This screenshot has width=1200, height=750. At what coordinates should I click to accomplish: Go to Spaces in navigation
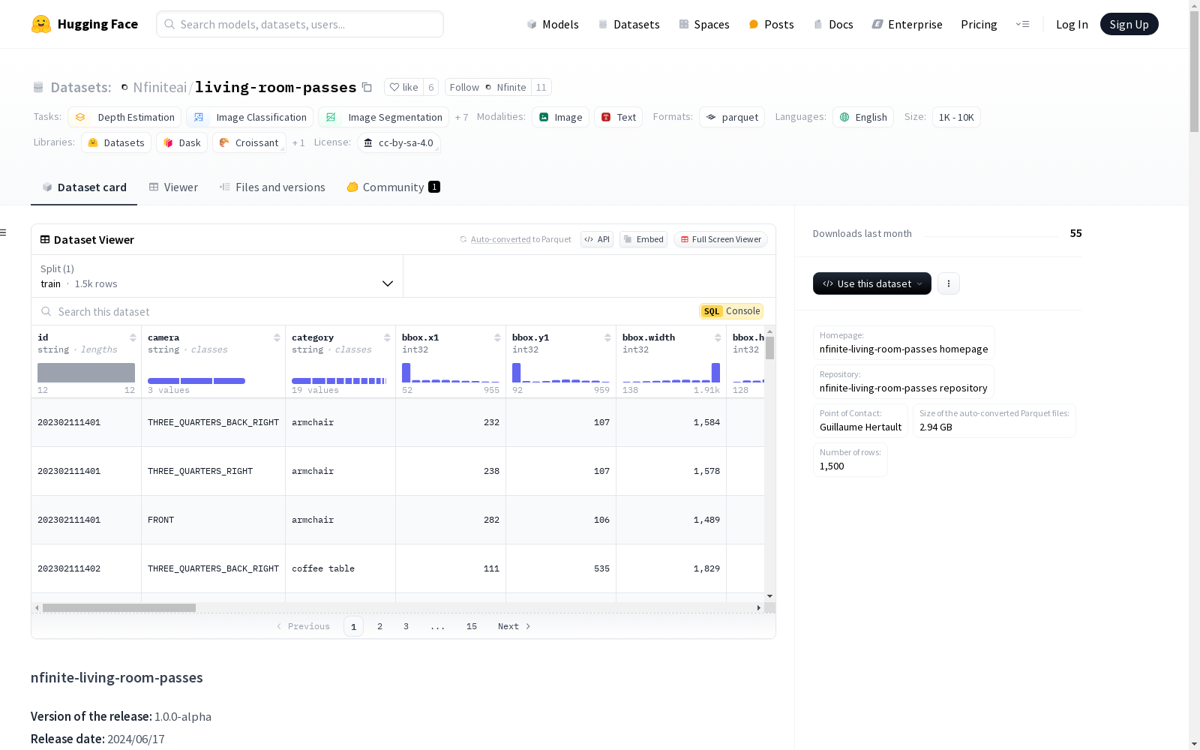click(x=704, y=24)
